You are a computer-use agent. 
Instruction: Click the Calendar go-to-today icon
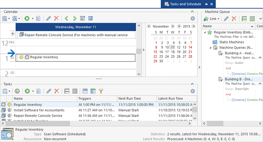[x=82, y=18]
